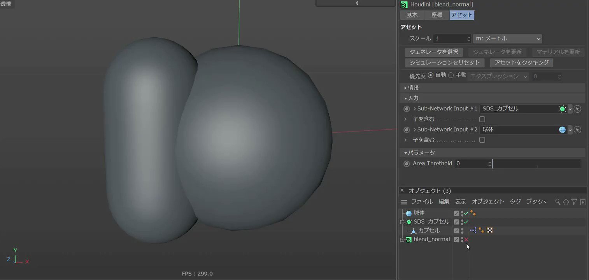Click the layer square icon on SDS_カプセル row
The image size is (589, 280).
(457, 222)
